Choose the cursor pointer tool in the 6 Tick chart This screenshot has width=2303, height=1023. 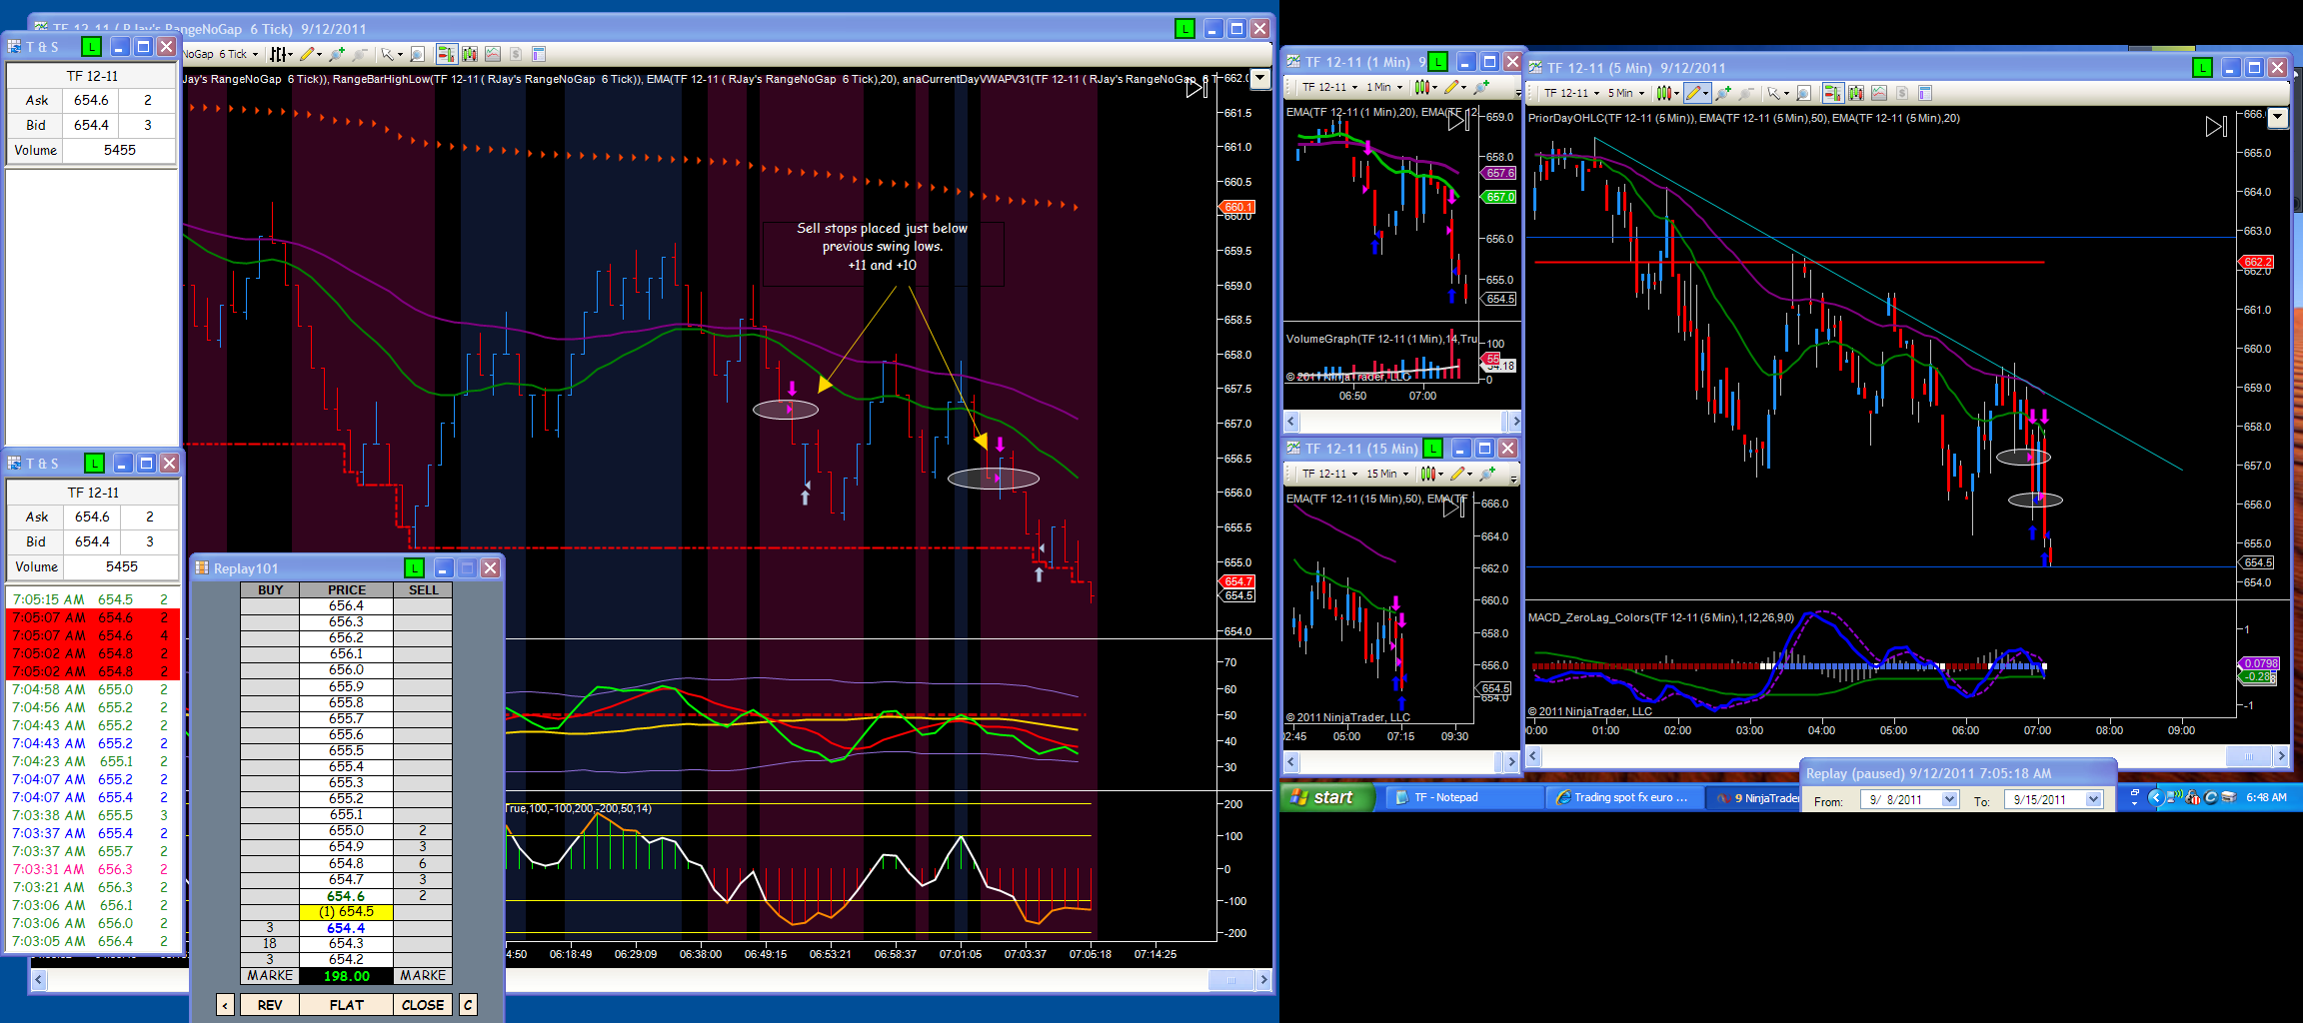[391, 54]
